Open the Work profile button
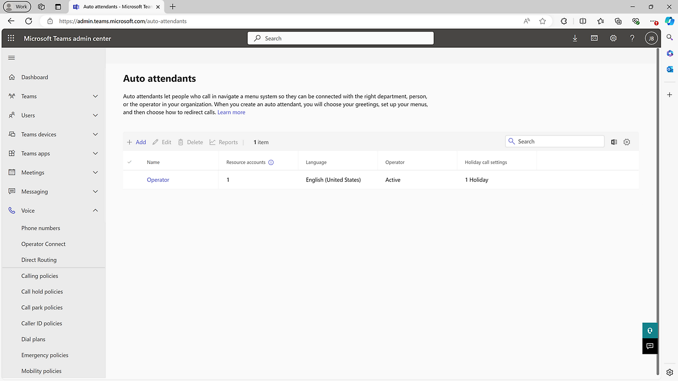The image size is (678, 381). [17, 7]
